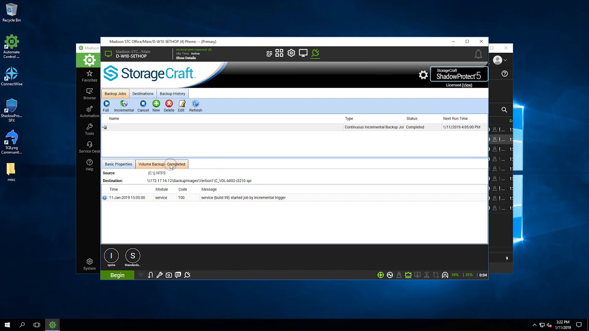Viewport: 589px width, 331px height.
Task: Click the Name column header
Action: pyautogui.click(x=114, y=119)
